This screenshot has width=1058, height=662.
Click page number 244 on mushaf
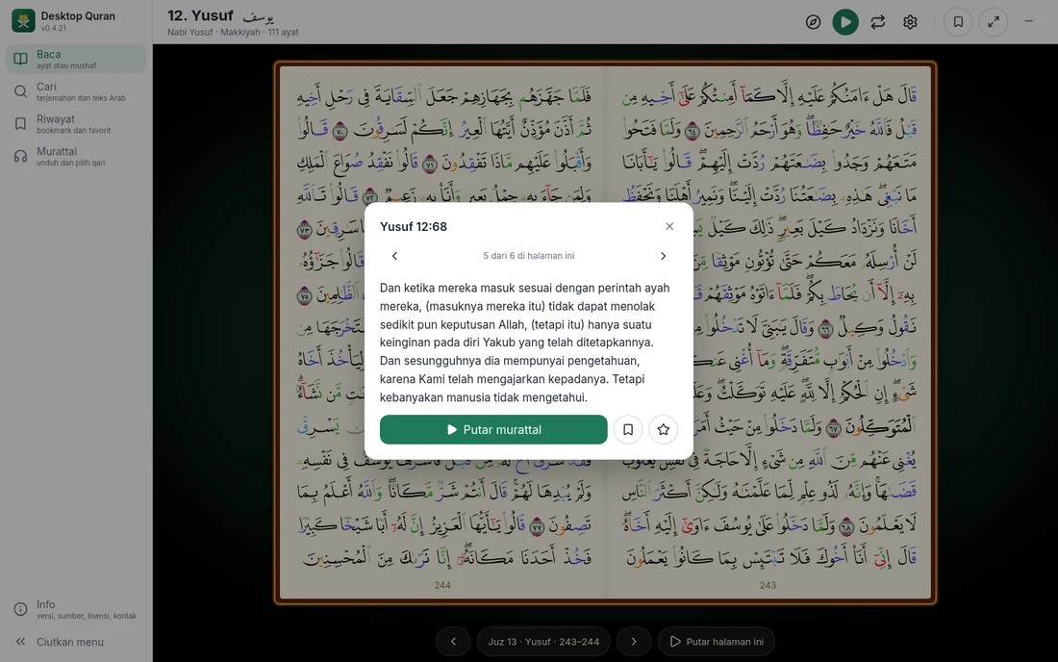(442, 585)
